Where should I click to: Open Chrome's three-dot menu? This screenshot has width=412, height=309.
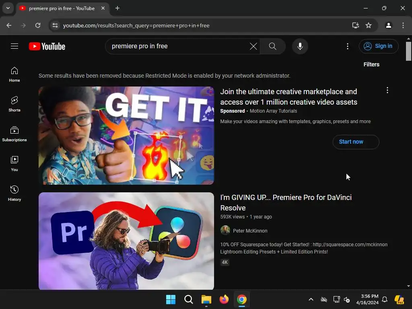[x=403, y=25]
